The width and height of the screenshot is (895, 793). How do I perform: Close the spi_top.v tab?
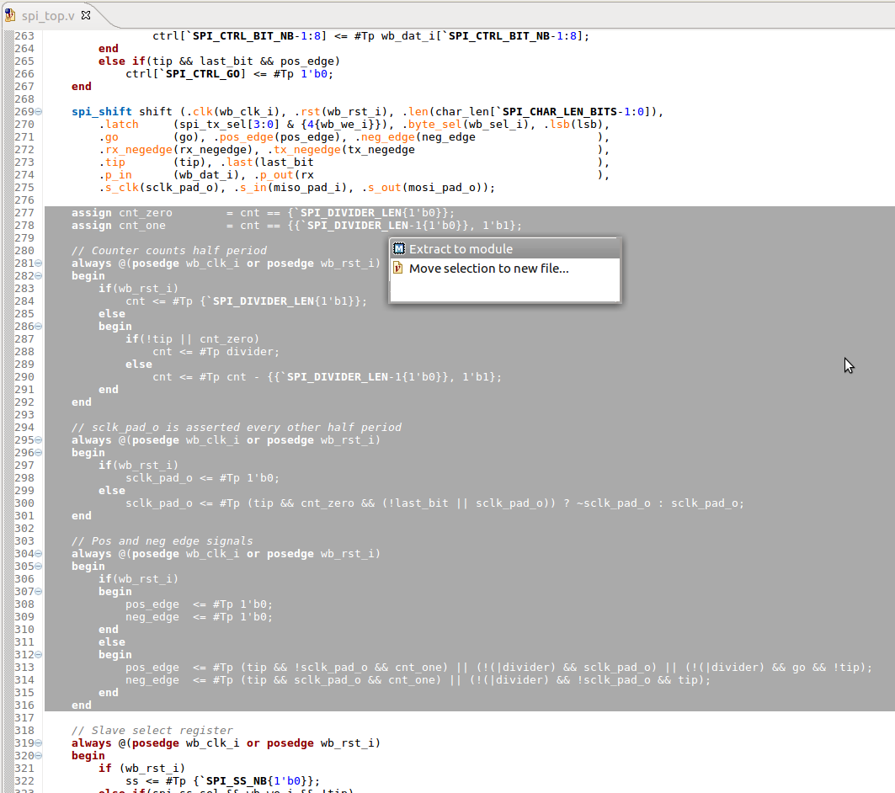tap(85, 14)
